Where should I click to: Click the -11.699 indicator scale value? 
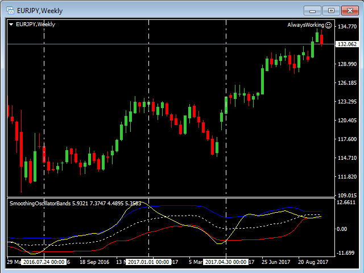click(x=346, y=253)
